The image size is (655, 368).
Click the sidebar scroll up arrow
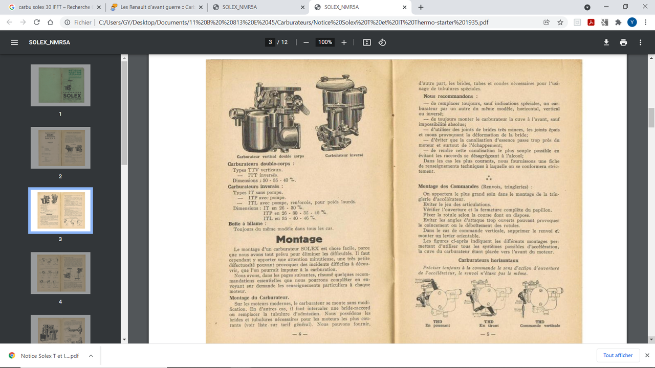point(124,58)
